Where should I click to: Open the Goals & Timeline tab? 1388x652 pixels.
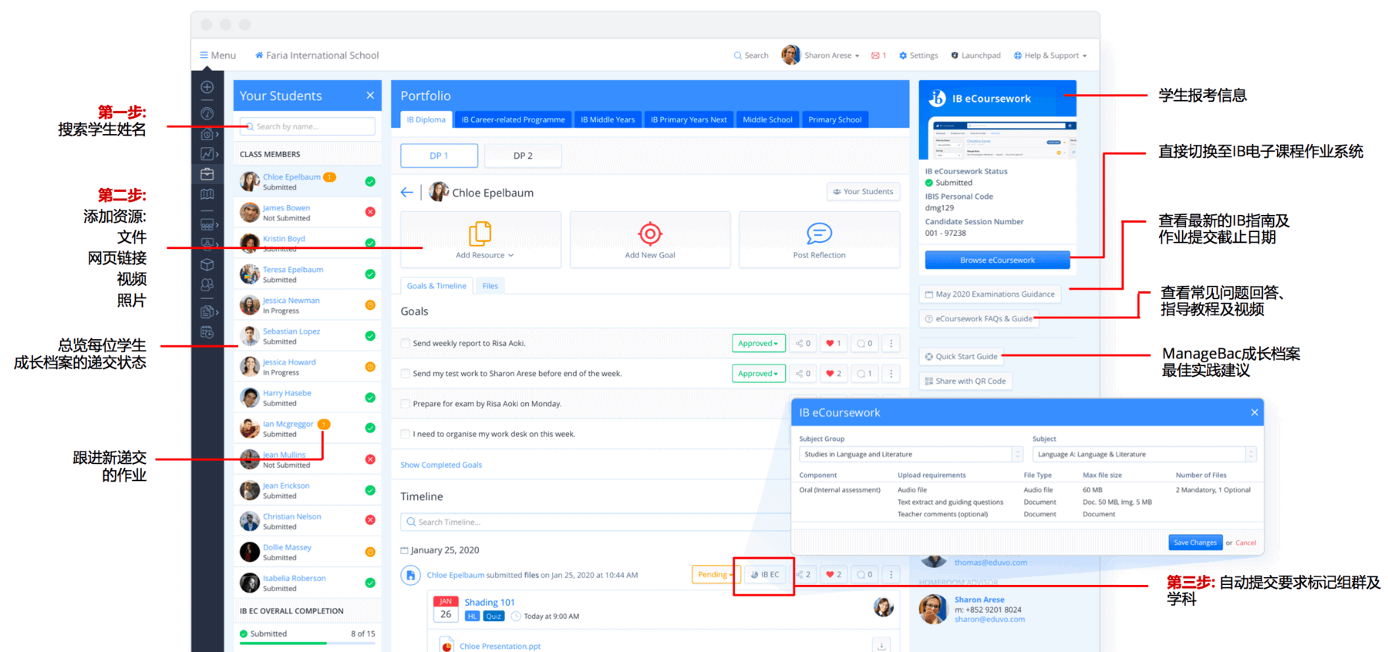pos(436,286)
